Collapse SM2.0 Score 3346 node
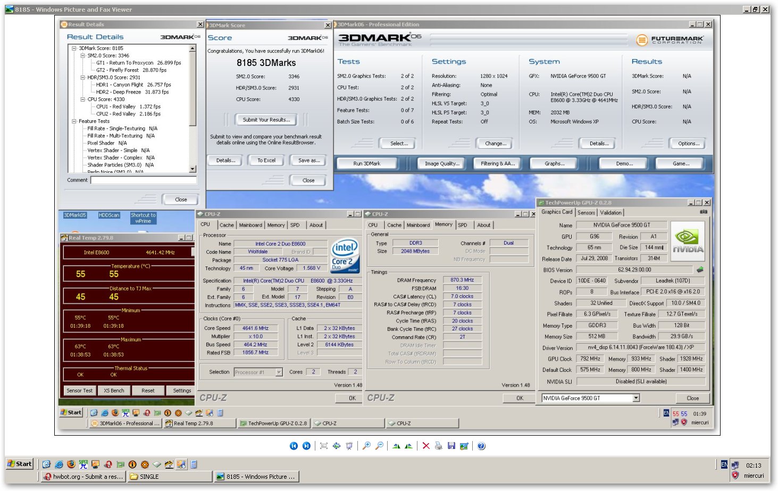 pos(82,55)
